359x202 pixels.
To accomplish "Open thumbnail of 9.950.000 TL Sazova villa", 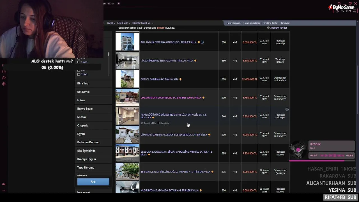I will [127, 153].
